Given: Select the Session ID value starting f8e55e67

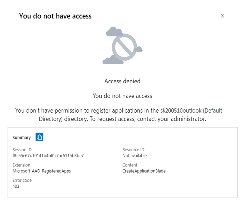Looking at the screenshot, I should pos(48,156).
